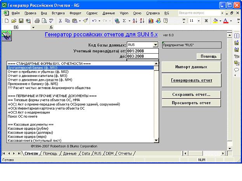
Task: Click the Save icon in the toolbar
Action: tap(21, 21)
